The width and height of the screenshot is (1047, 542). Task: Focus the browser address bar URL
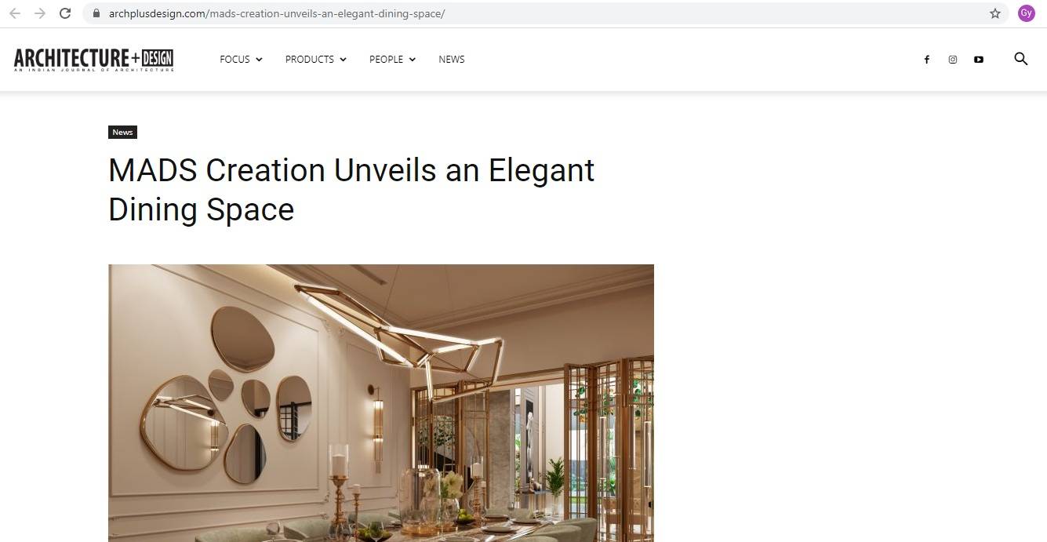[x=277, y=13]
